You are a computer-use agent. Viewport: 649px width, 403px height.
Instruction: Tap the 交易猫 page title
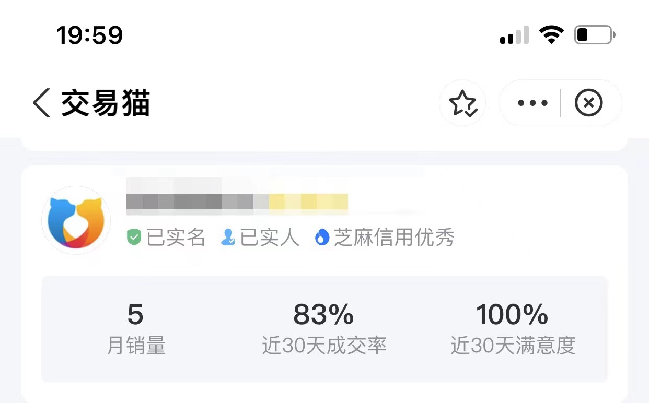[106, 103]
